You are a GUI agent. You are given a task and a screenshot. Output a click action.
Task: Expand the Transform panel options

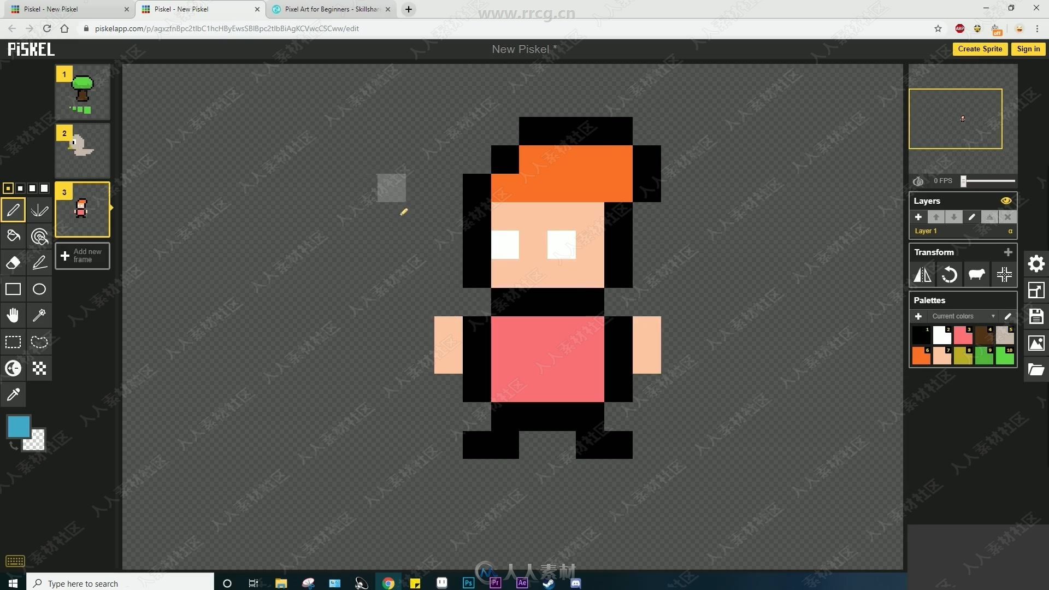(1008, 252)
